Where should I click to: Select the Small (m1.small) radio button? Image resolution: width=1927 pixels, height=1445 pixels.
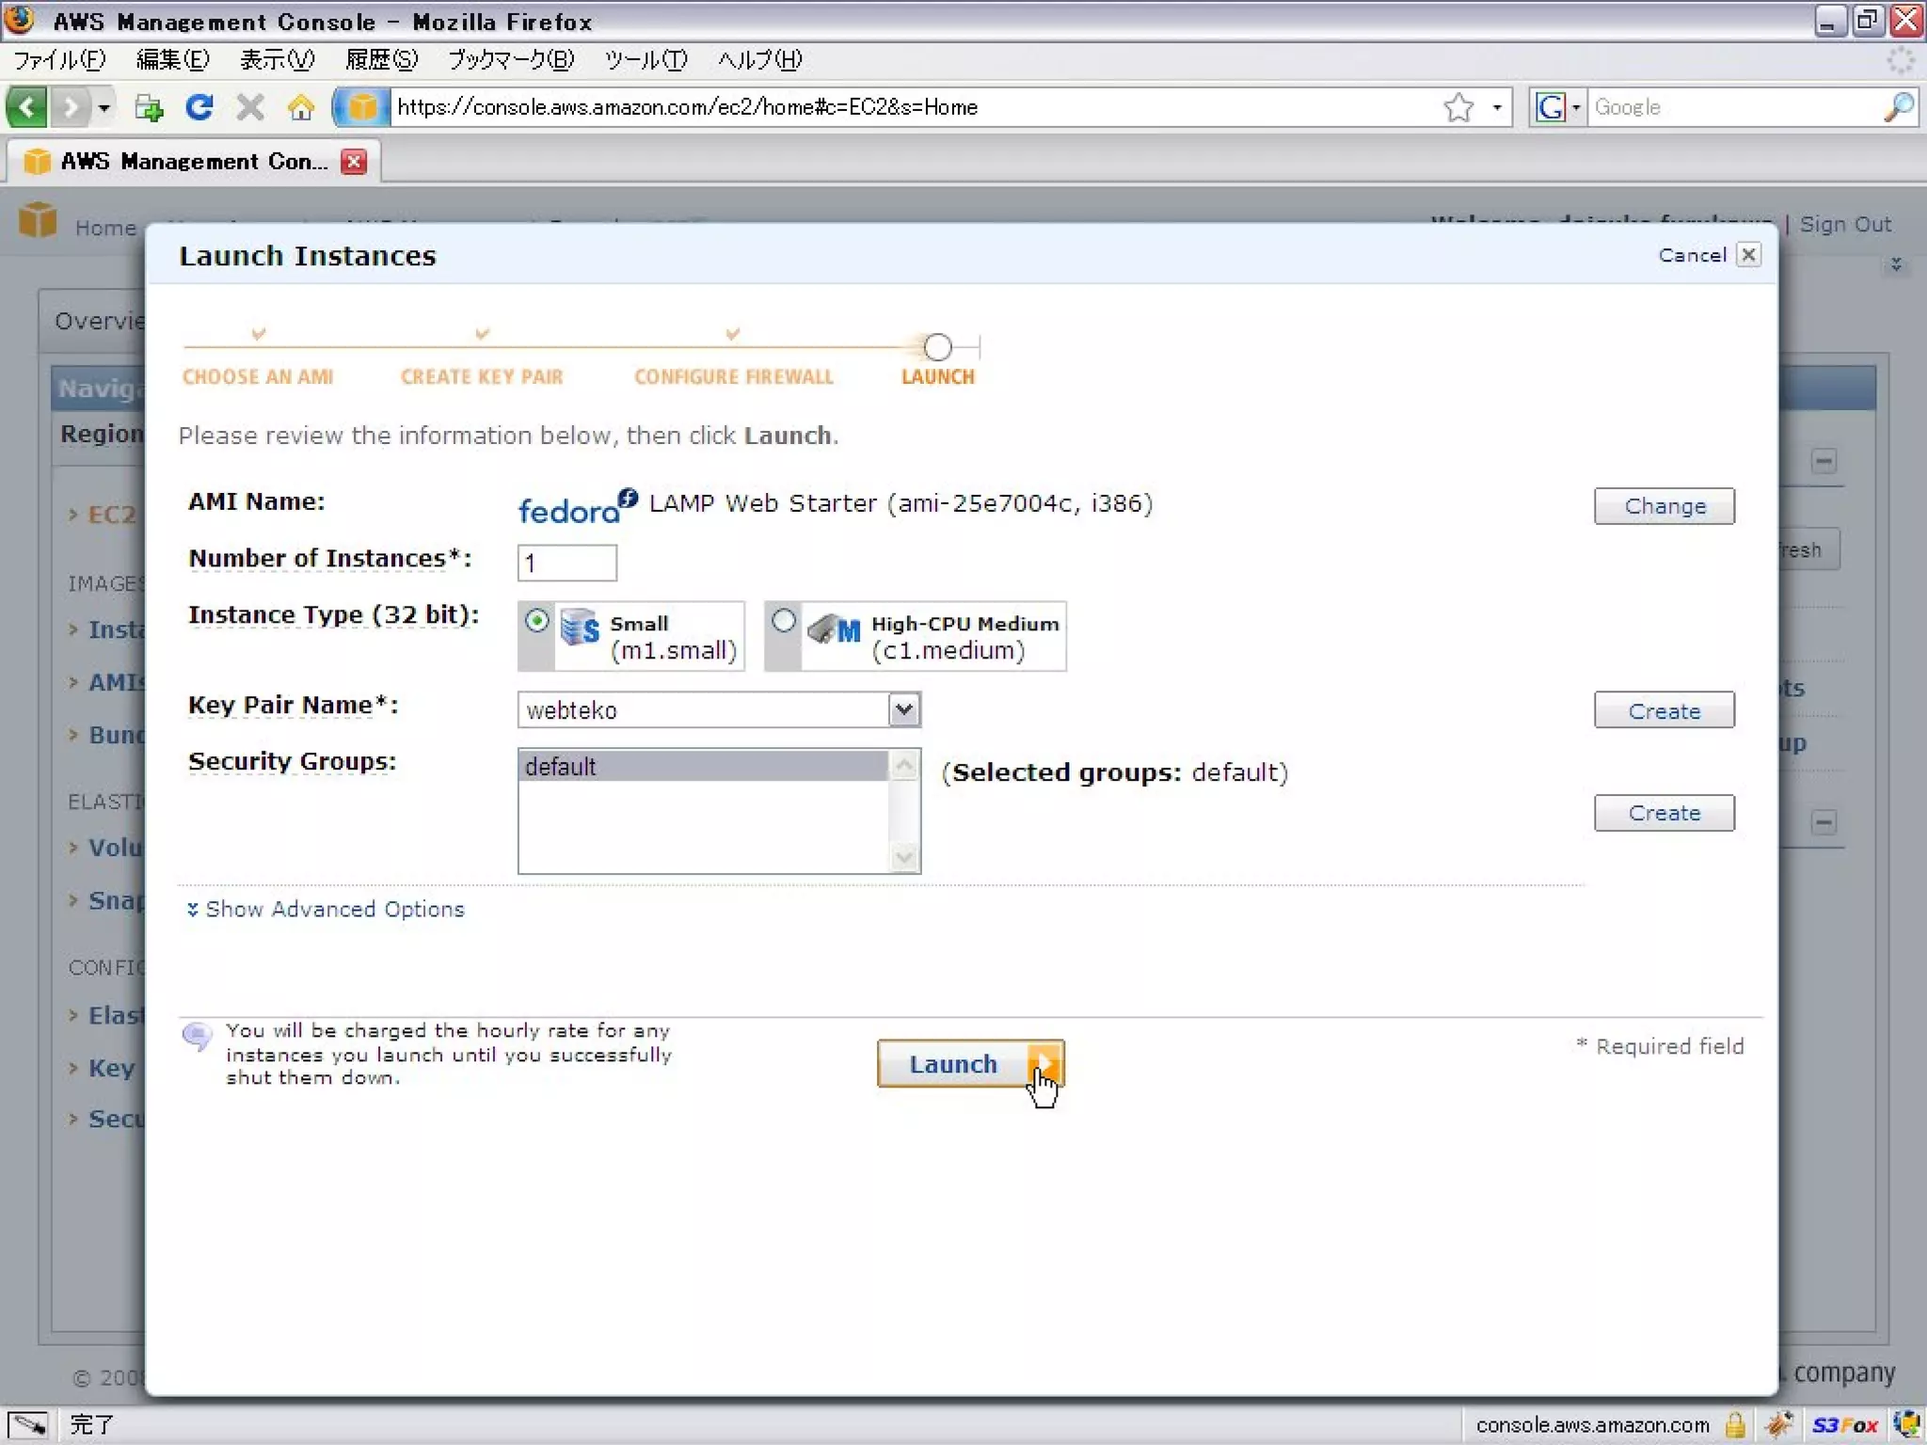point(536,621)
